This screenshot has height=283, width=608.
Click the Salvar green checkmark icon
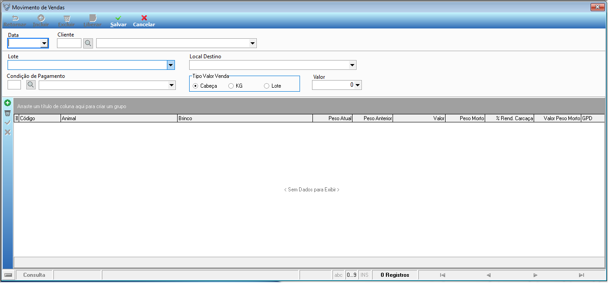point(118,18)
